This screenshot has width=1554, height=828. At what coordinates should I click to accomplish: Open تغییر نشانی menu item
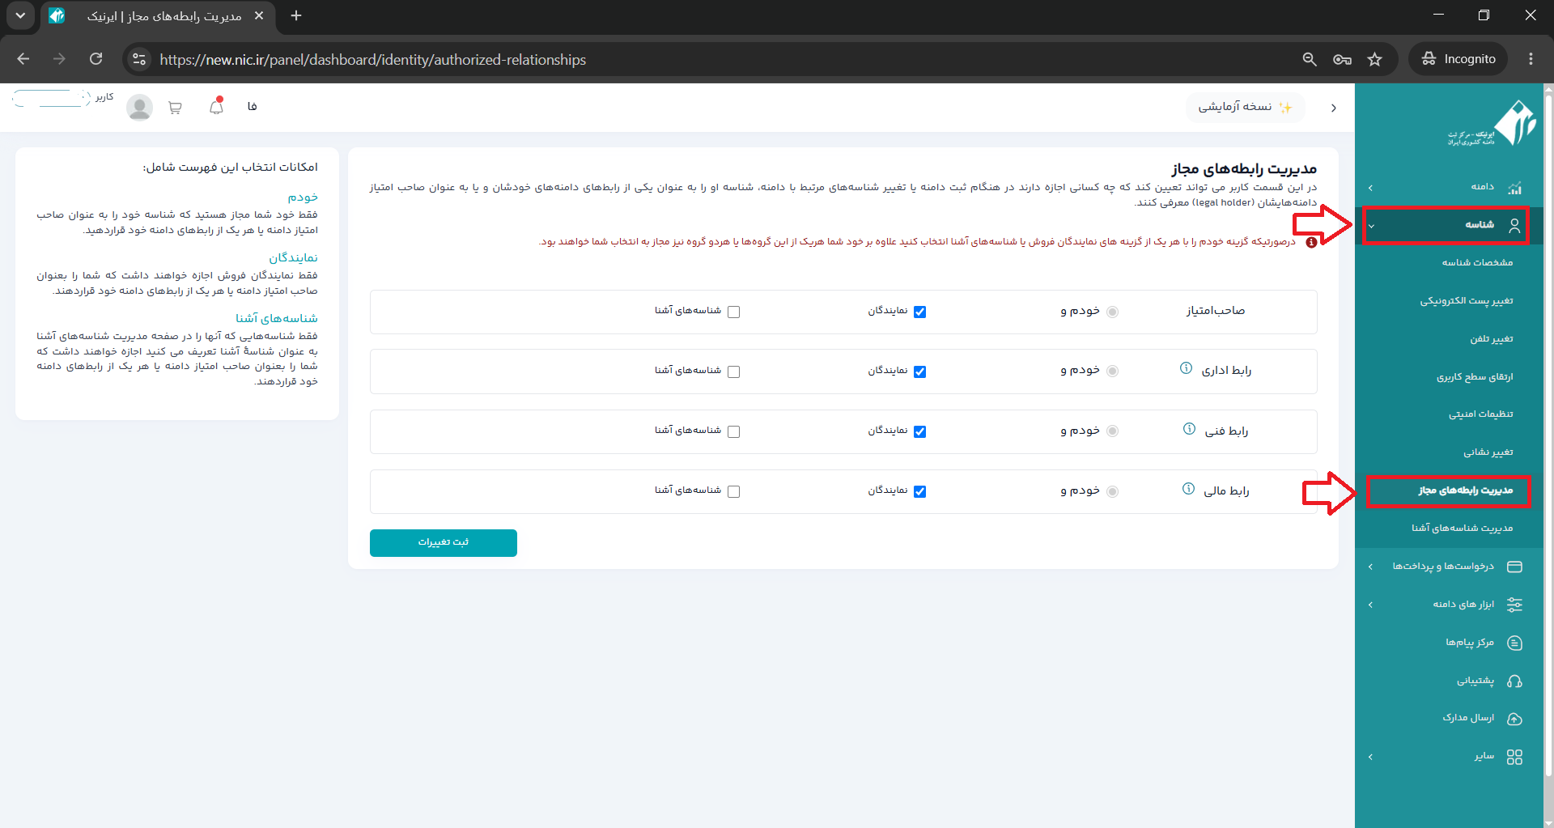(x=1488, y=452)
